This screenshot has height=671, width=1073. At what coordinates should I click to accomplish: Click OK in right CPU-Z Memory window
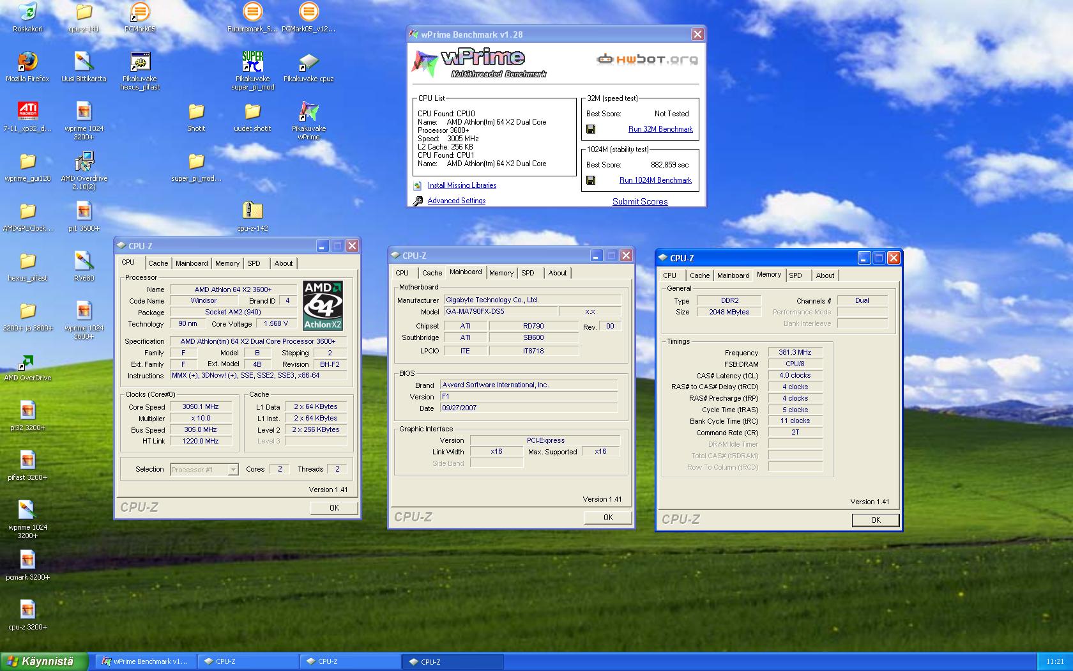876,520
